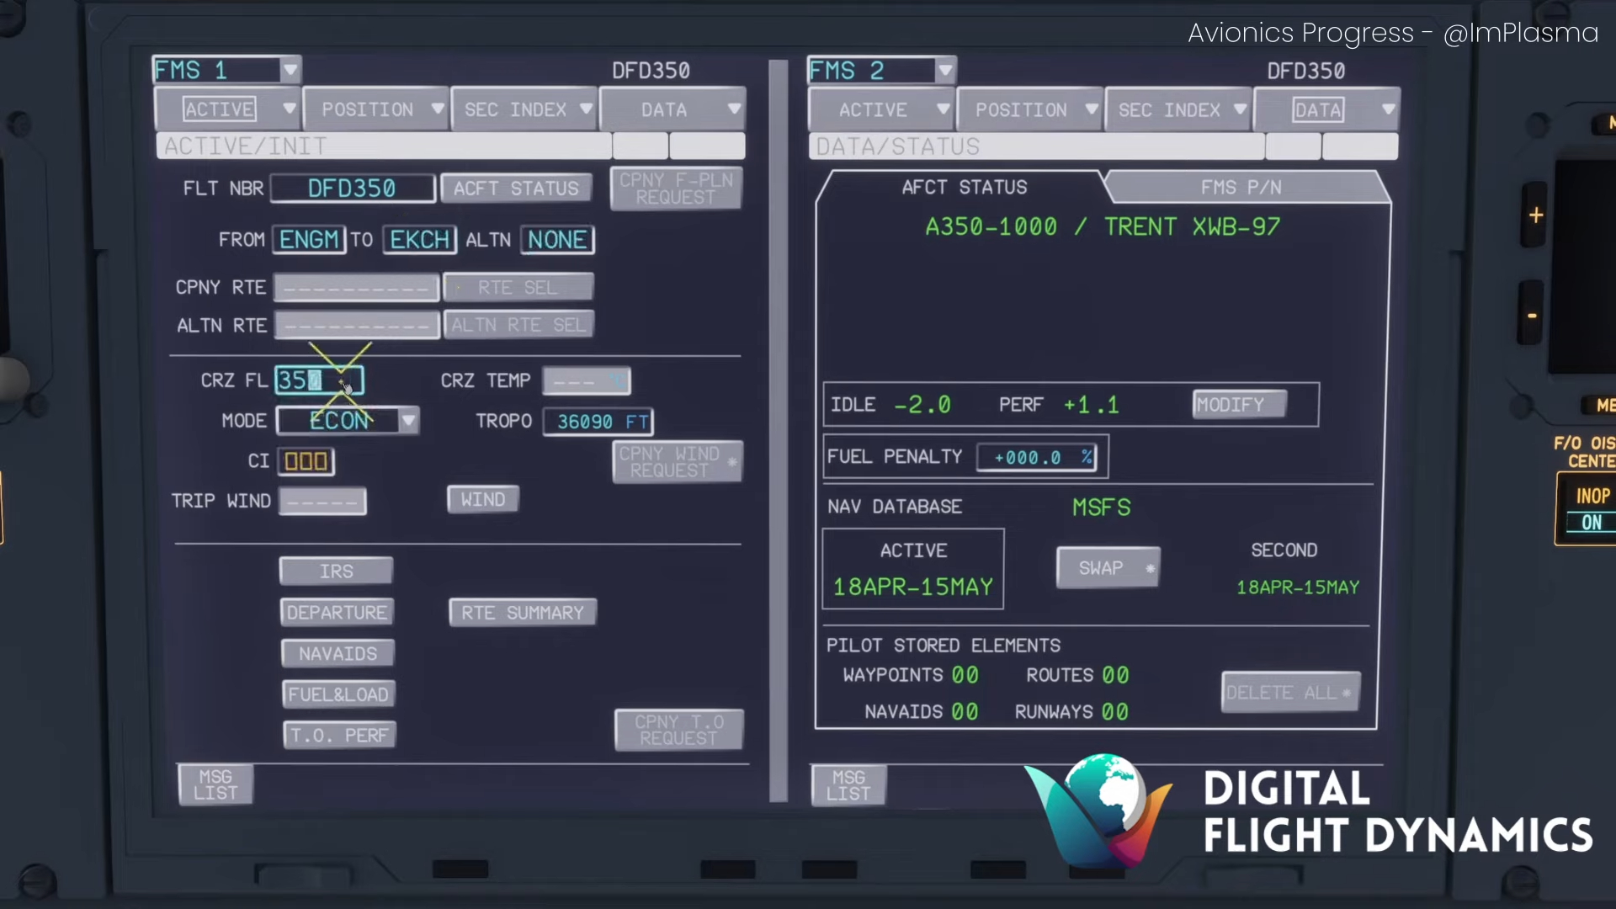Switch to the FMS P/N tab
The width and height of the screenshot is (1616, 909).
(x=1241, y=188)
